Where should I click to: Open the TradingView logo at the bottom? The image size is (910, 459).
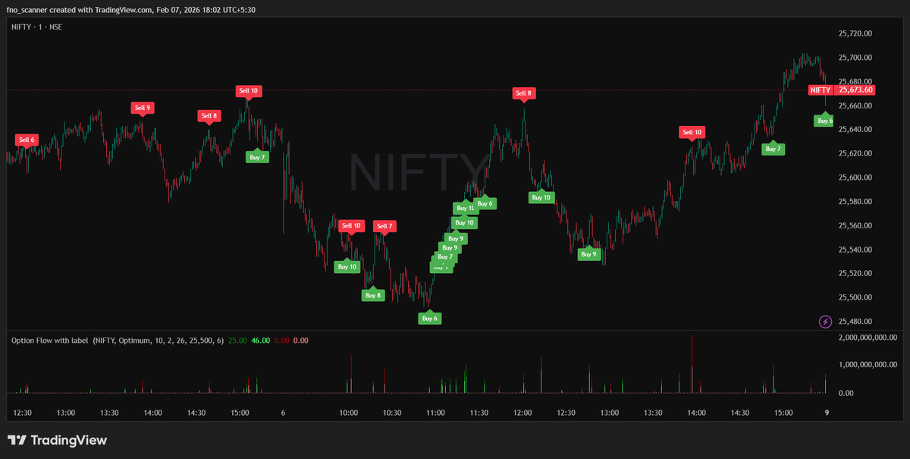(x=58, y=440)
